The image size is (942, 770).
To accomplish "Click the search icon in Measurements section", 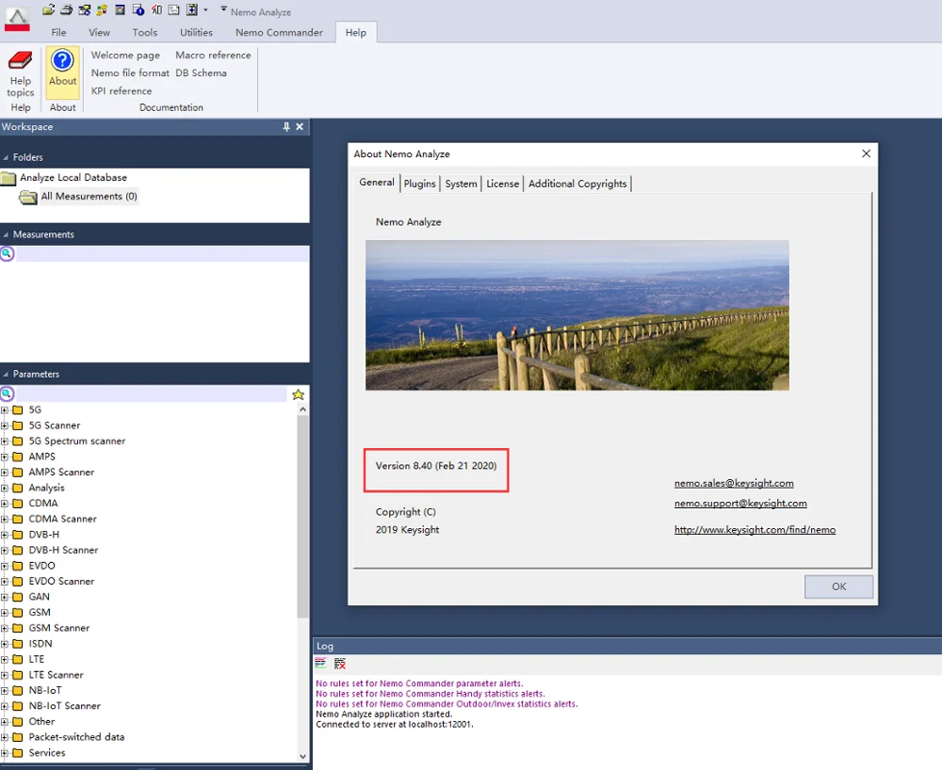I will (x=7, y=253).
